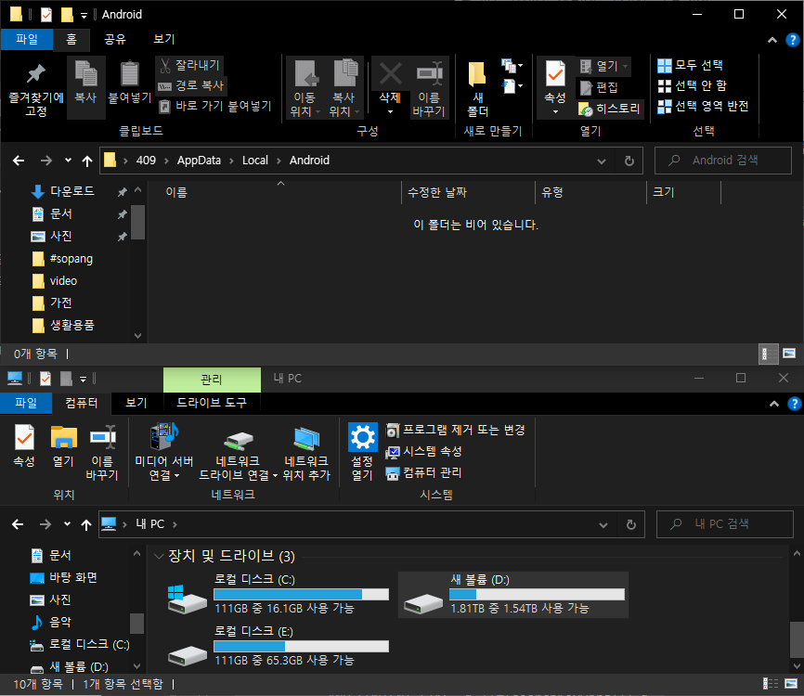Click 시스템 속성
The width and height of the screenshot is (804, 696).
click(x=424, y=452)
